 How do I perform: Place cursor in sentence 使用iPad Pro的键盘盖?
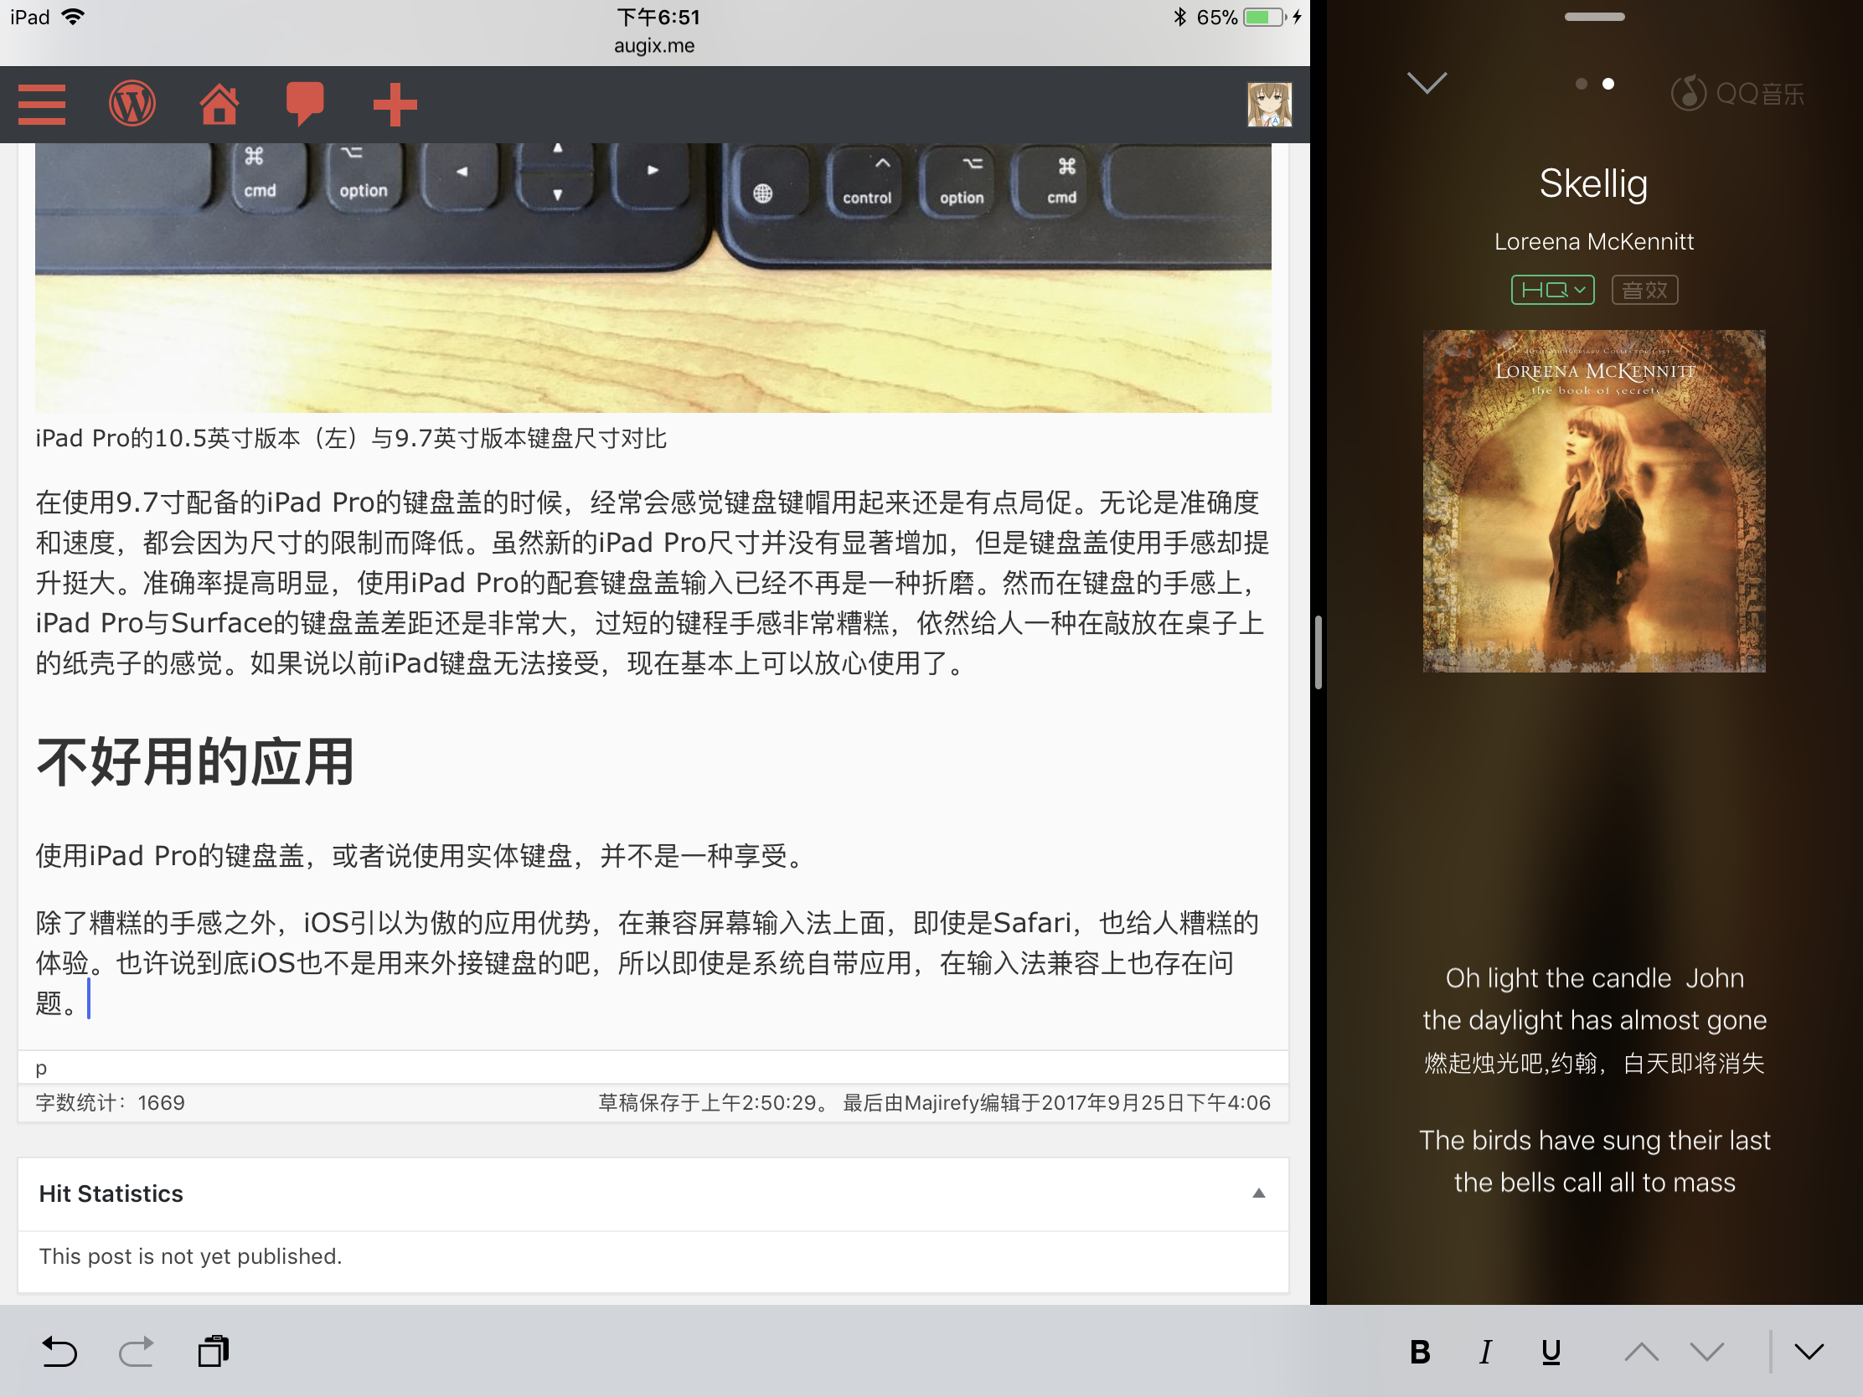(x=423, y=856)
